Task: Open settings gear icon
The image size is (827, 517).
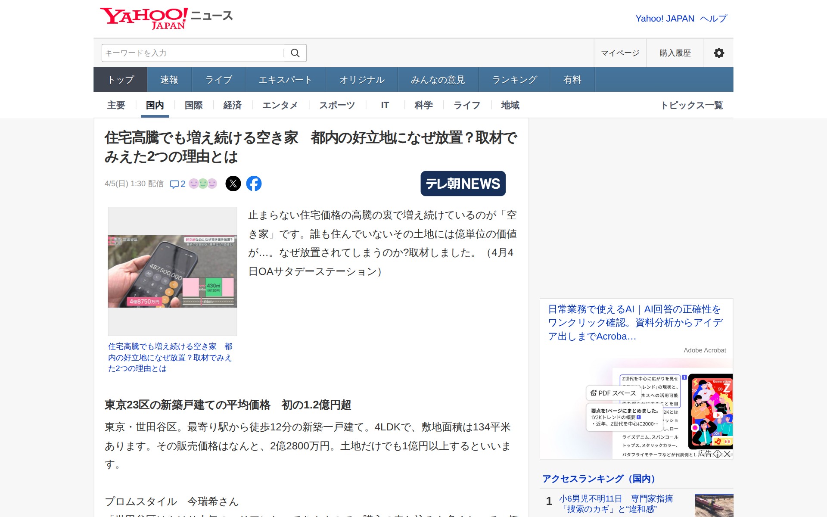Action: coord(718,53)
